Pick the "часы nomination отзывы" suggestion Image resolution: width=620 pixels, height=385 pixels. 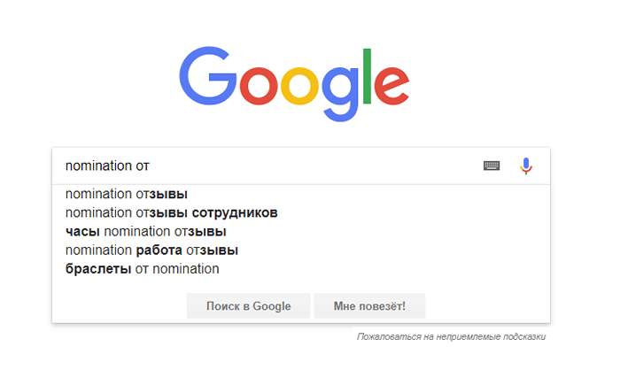point(144,231)
